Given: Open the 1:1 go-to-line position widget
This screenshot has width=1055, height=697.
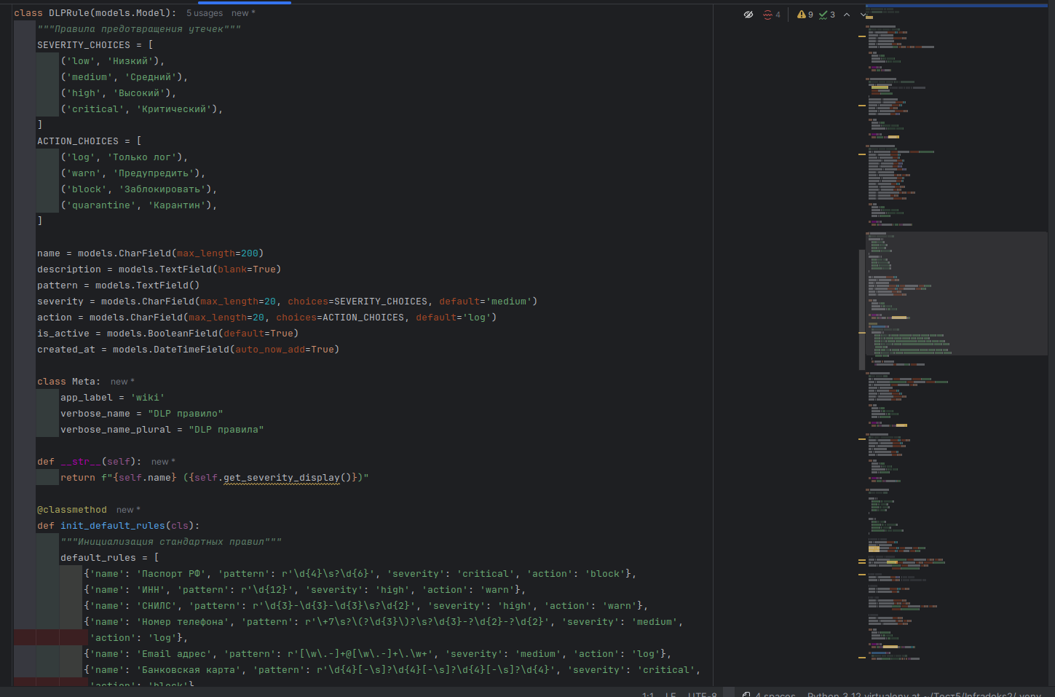Looking at the screenshot, I should (x=648, y=694).
